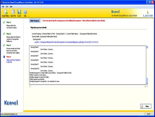This screenshot has width=155, height=117.
Task: Click the NUM indicator in status bar
Action: (x=148, y=114)
